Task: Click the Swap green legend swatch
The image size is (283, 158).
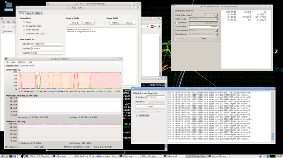Action: [x=71, y=117]
